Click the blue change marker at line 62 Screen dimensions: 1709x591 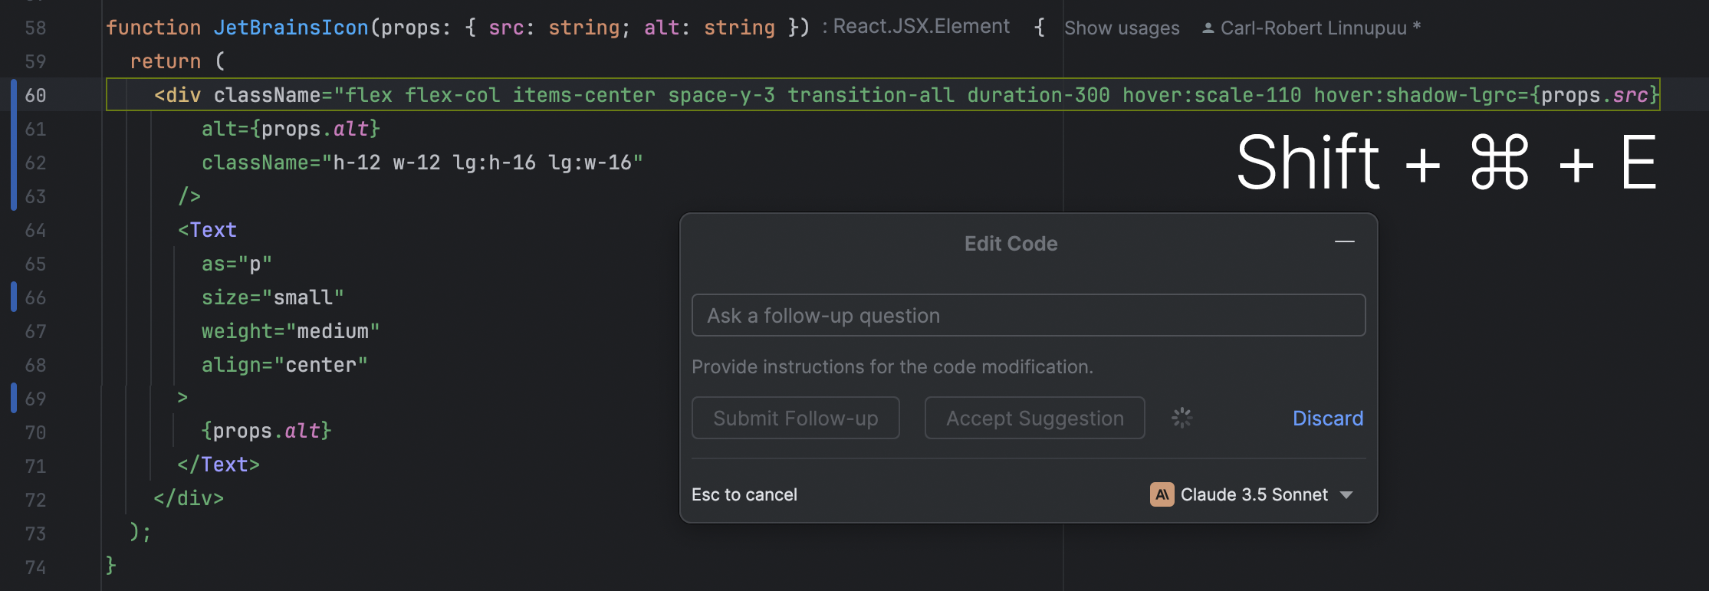(x=14, y=162)
